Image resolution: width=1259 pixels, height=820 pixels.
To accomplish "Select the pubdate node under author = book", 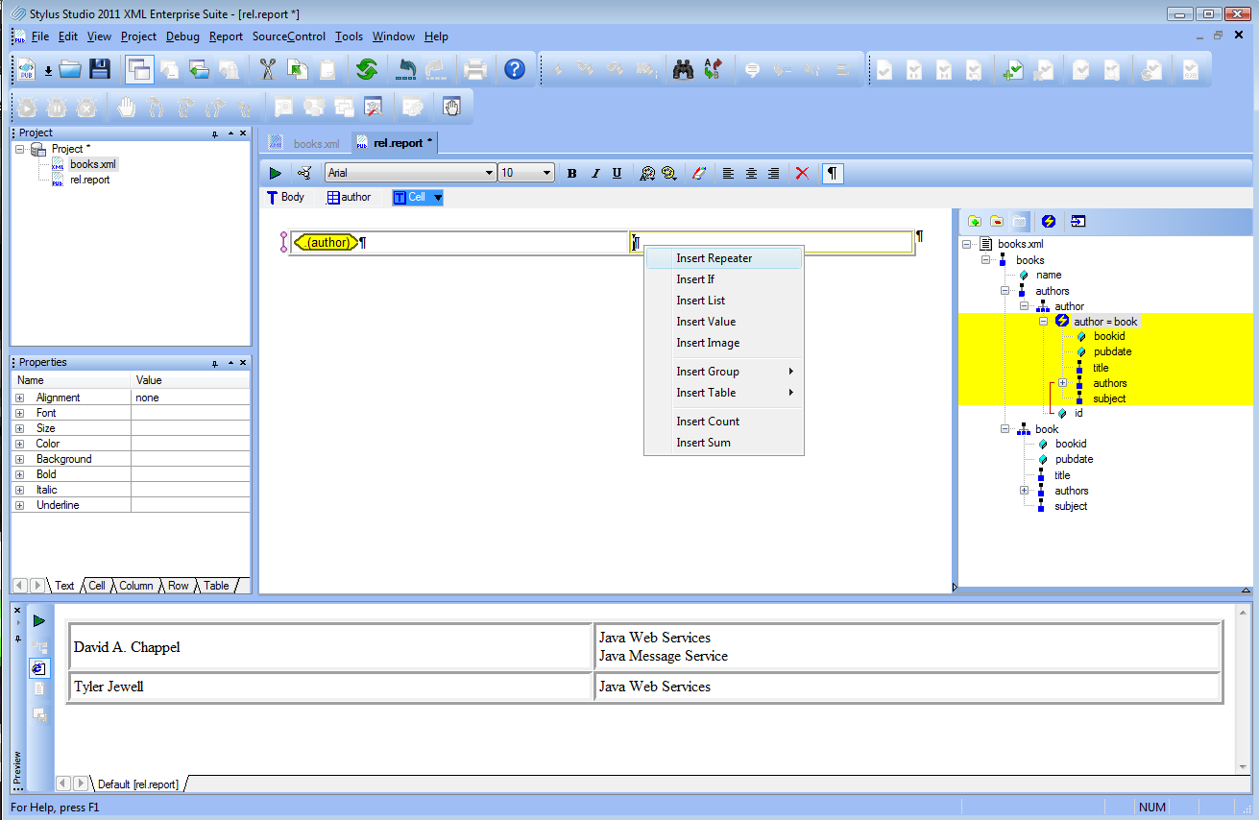I will 1112,351.
